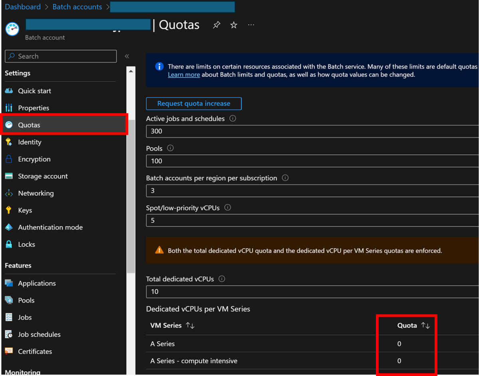Click the Spot/low-priority vCPUs field showing 5

tap(313, 220)
